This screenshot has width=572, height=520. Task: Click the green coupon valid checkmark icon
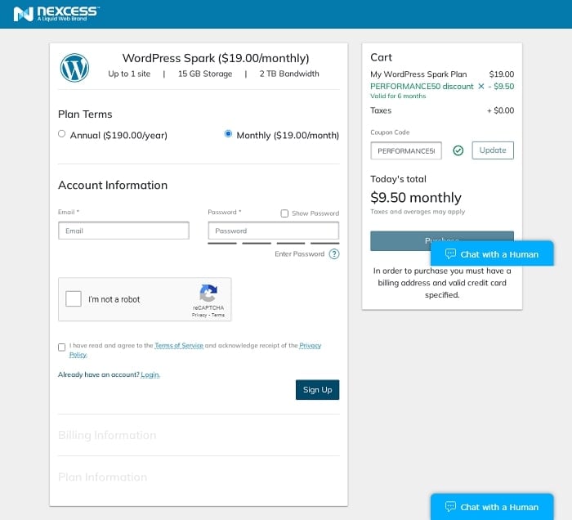click(458, 150)
